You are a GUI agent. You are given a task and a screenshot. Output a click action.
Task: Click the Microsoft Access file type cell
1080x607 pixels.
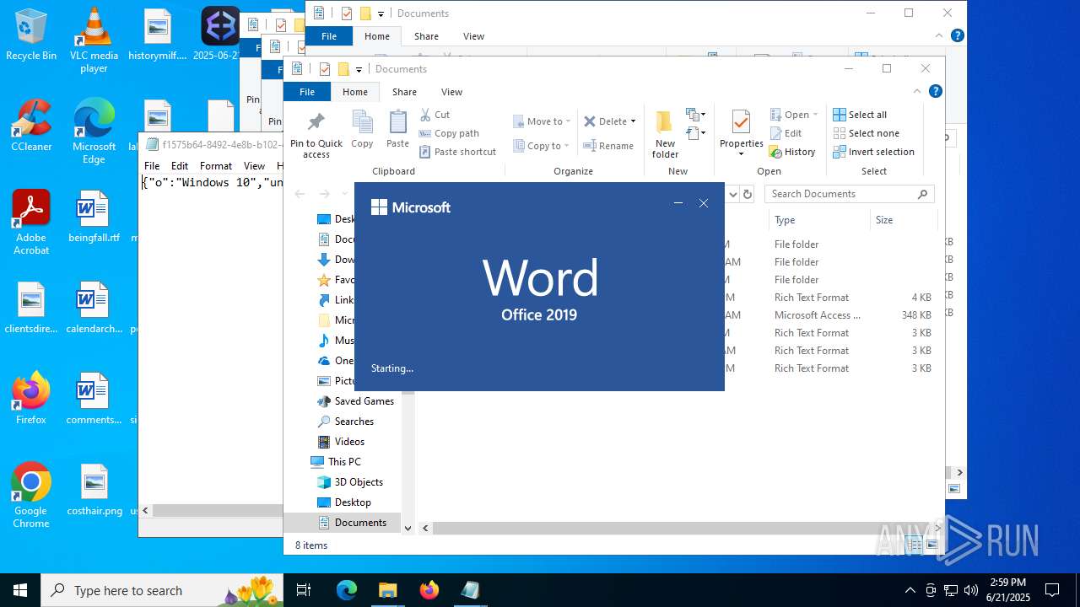[x=817, y=315]
